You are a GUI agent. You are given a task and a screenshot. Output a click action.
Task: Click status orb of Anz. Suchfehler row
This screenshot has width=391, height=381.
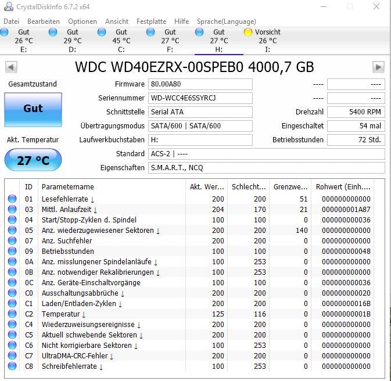click(12, 240)
